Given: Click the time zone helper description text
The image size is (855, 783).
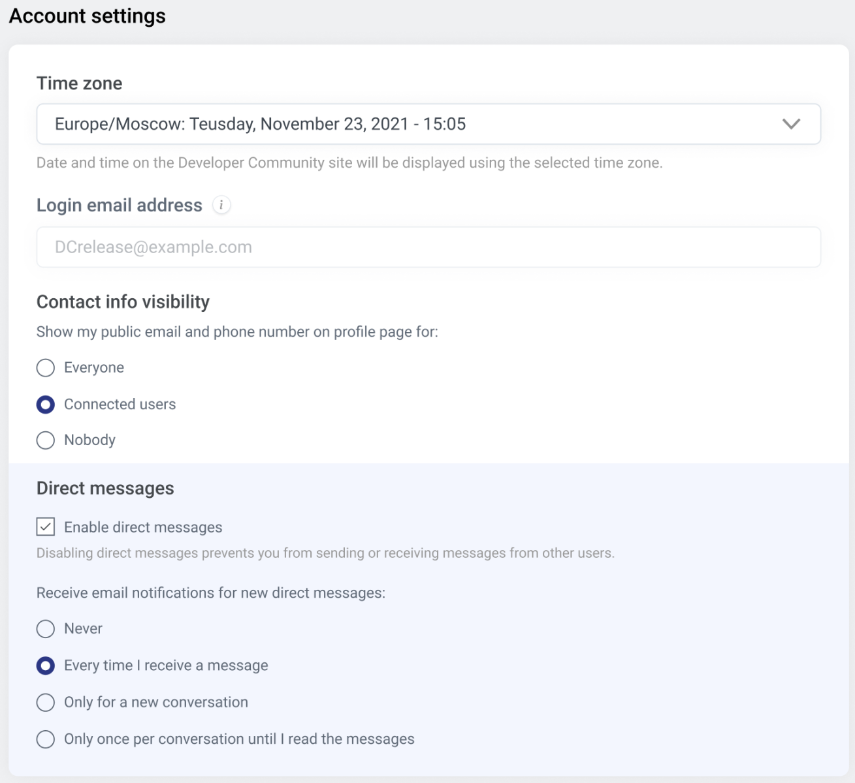Looking at the screenshot, I should click(349, 163).
